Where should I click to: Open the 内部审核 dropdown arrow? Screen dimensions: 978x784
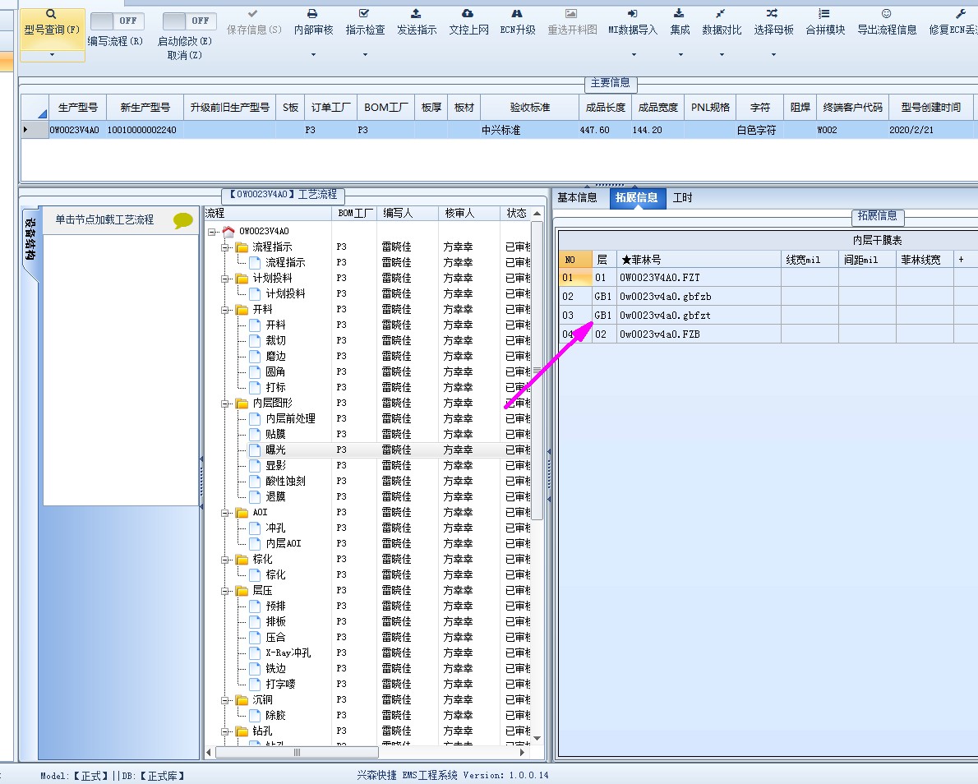313,55
